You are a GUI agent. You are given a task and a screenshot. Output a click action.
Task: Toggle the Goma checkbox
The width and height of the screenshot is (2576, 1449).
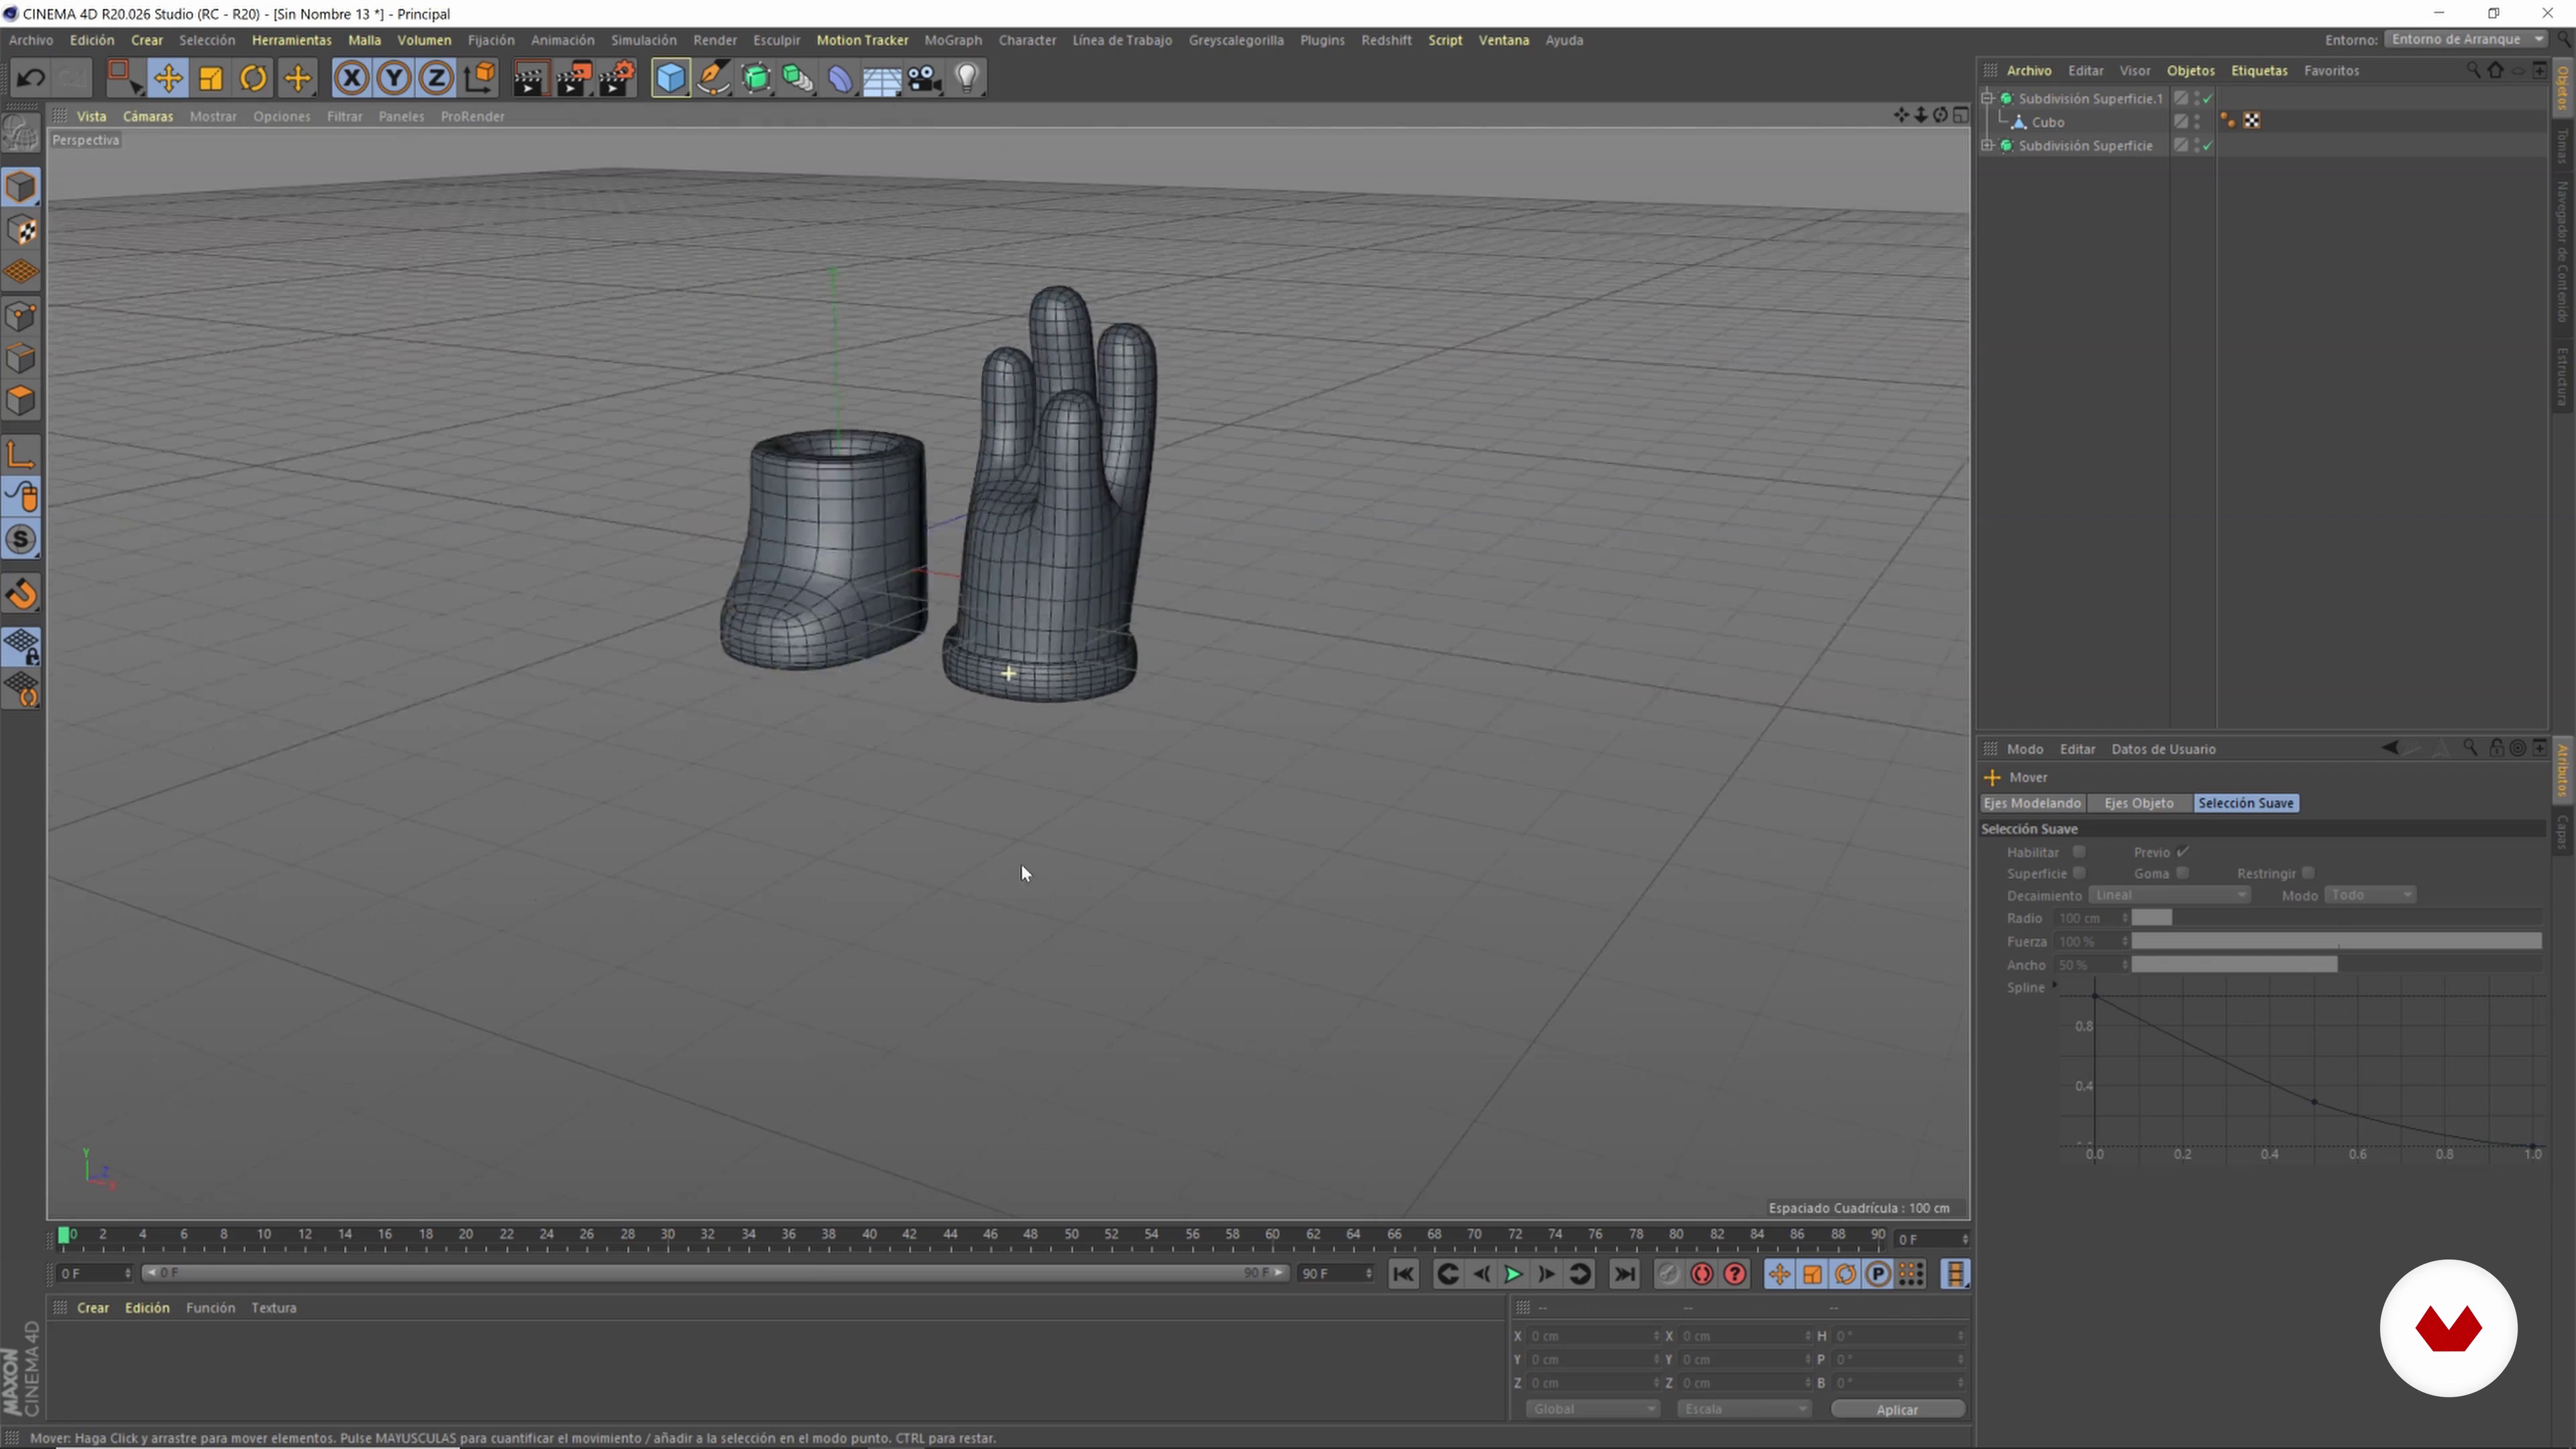click(2183, 873)
